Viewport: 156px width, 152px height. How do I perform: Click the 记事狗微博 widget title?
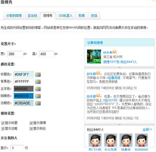click(x=95, y=43)
